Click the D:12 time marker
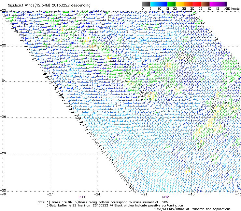The width and height of the screenshot is (241, 211). 165,197
